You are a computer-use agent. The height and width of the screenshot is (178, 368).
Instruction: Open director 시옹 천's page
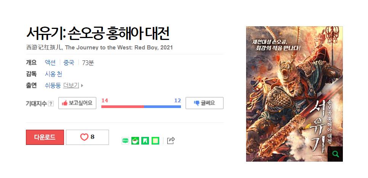pyautogui.click(x=53, y=74)
